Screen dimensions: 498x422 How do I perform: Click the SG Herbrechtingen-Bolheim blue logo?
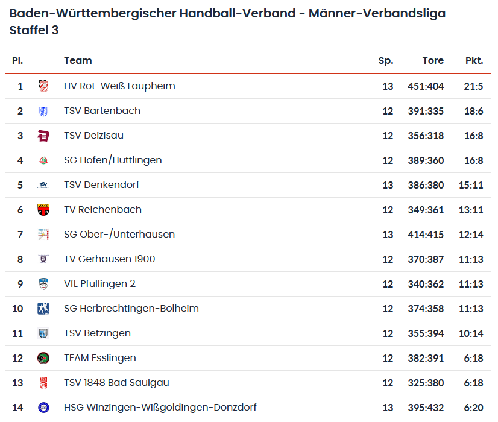pos(43,309)
